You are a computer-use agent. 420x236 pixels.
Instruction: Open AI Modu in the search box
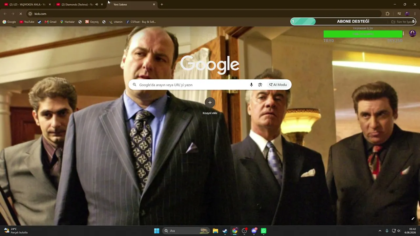click(x=278, y=85)
